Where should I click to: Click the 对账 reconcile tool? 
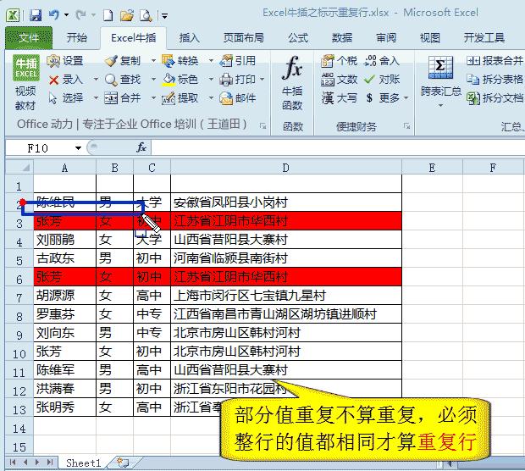click(x=382, y=80)
